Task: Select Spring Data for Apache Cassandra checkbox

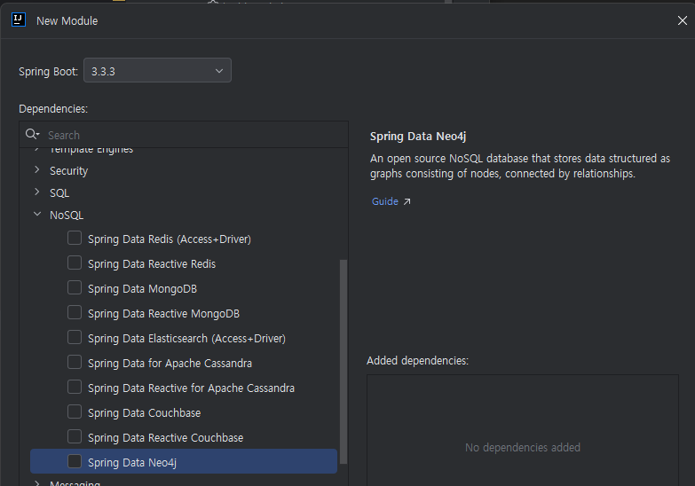Action: [x=75, y=362]
